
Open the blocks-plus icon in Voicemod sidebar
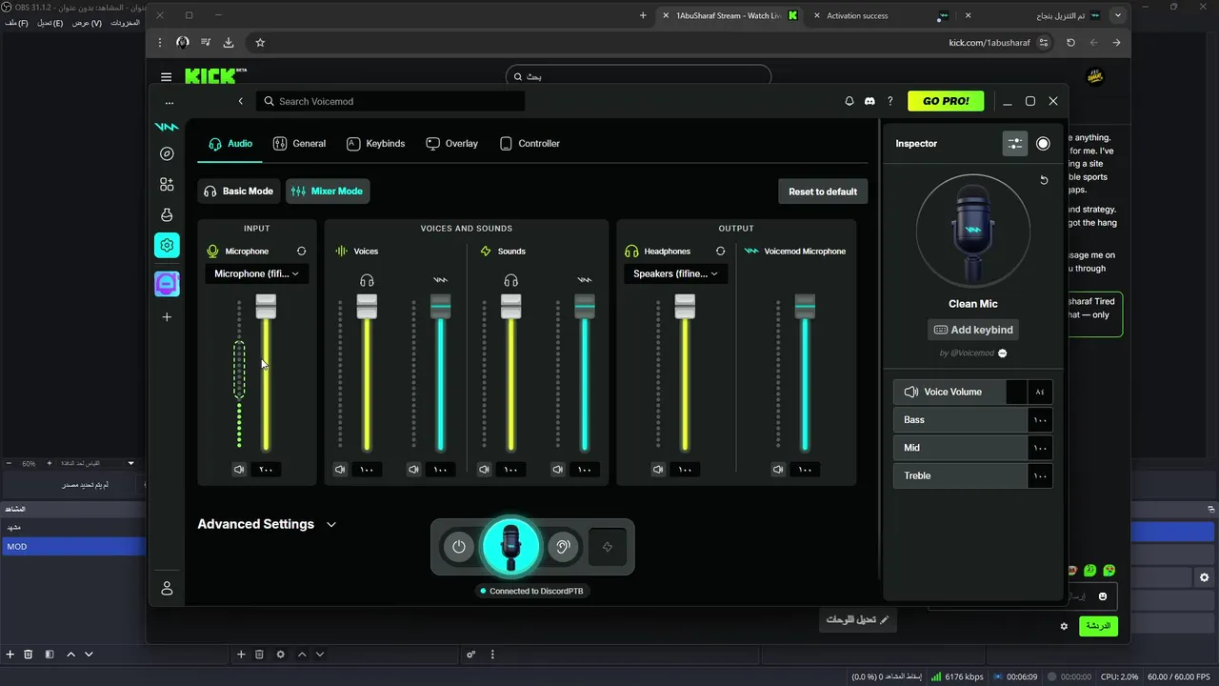(167, 185)
